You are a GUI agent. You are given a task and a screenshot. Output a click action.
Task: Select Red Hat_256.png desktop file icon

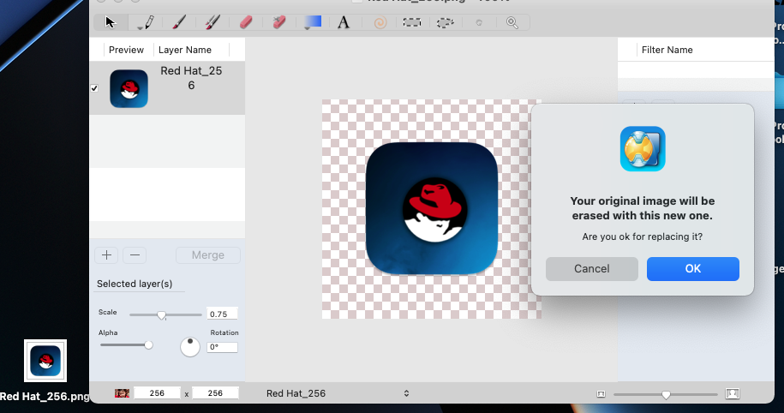click(x=45, y=361)
